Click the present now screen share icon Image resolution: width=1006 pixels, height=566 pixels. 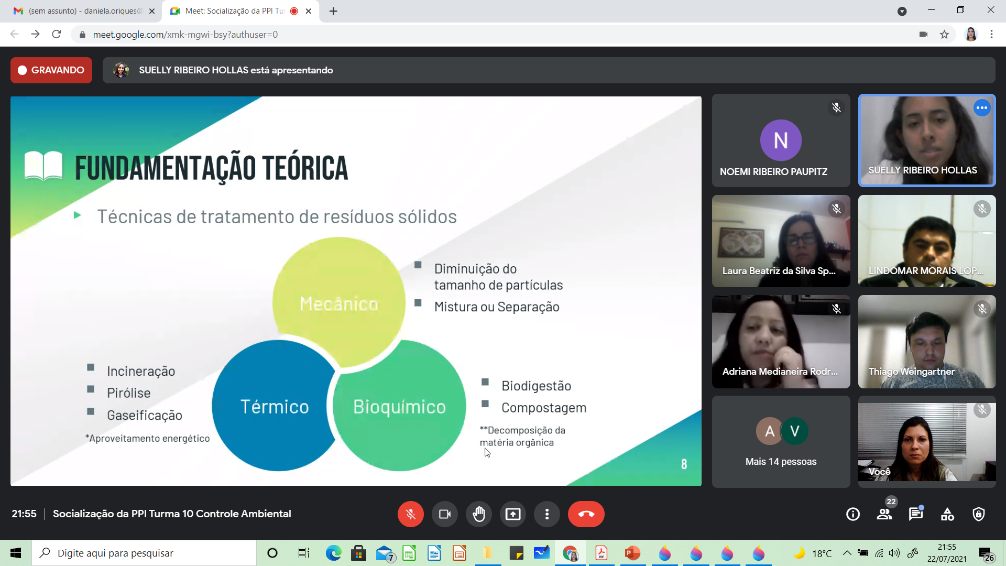click(x=512, y=514)
